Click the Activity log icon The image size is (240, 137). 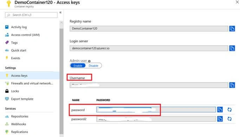tap(7, 27)
